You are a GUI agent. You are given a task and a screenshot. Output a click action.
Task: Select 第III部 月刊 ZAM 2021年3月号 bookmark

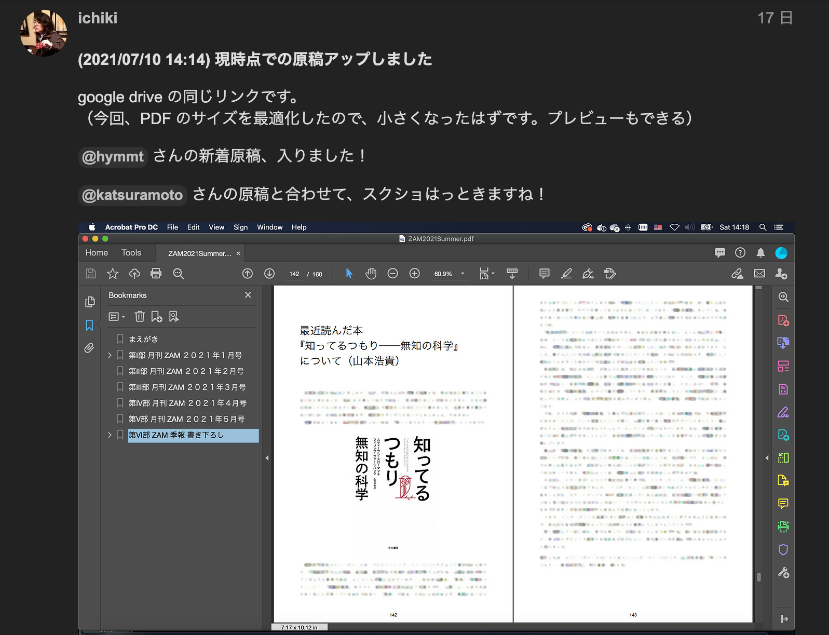pos(187,387)
